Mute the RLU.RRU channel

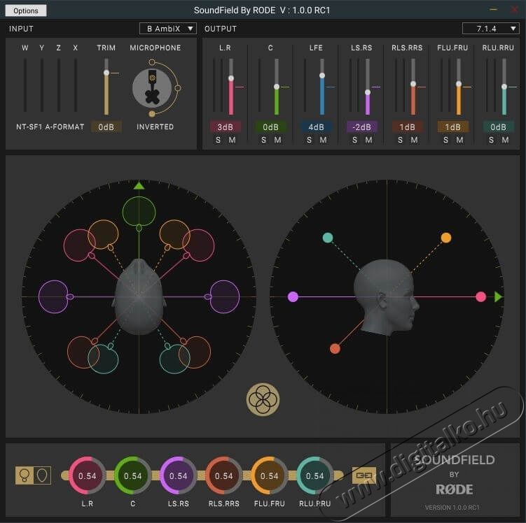[506, 140]
